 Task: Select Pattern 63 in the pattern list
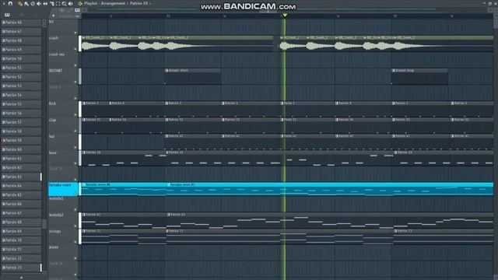(21, 177)
